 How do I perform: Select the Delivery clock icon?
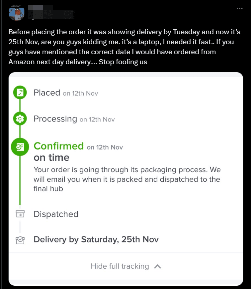click(20, 239)
